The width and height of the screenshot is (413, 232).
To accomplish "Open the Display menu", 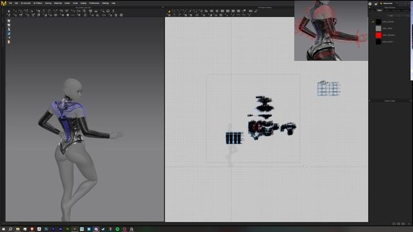I will click(83, 3).
